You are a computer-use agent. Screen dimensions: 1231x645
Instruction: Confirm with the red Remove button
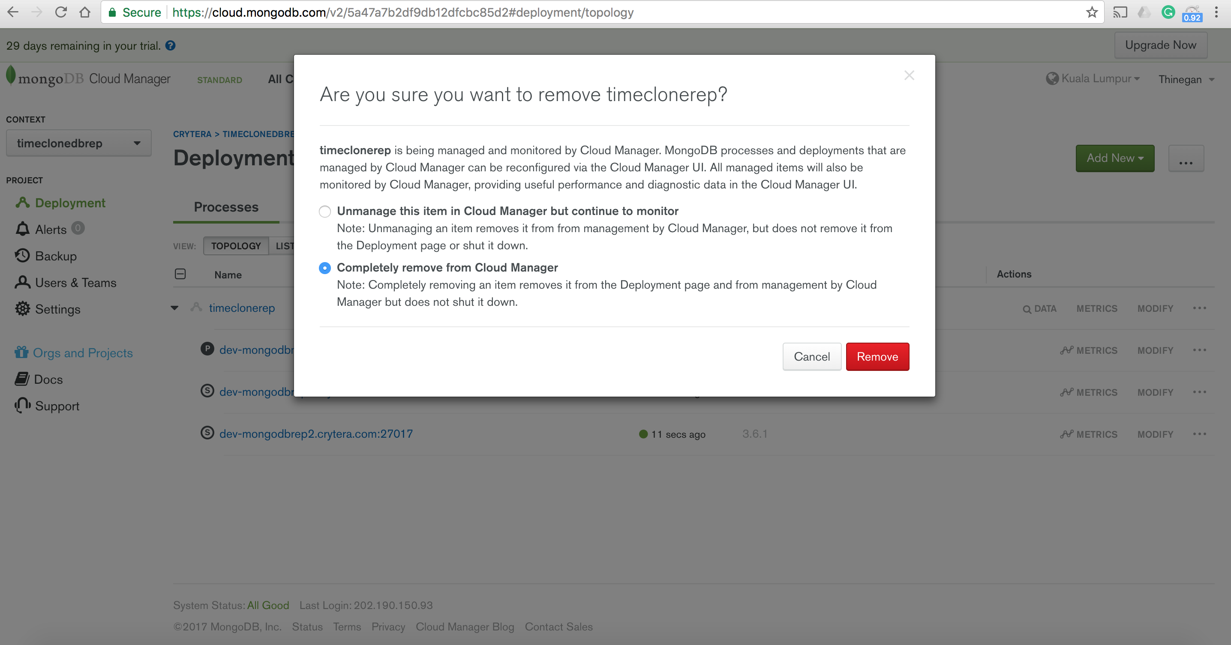(877, 357)
